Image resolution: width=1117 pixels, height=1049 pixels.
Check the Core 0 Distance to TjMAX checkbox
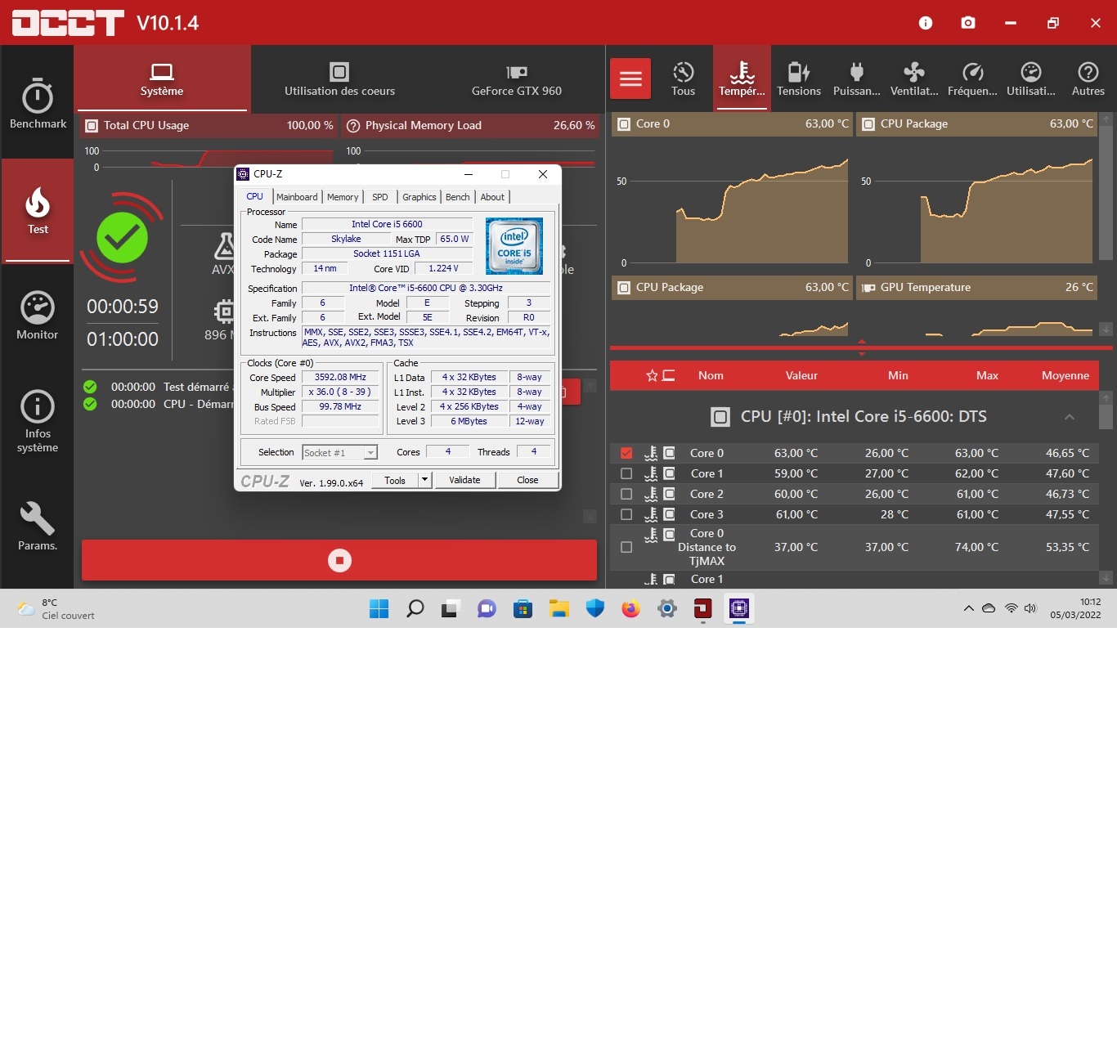pyautogui.click(x=626, y=547)
